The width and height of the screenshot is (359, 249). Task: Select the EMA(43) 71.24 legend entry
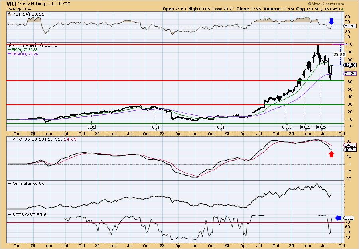point(23,54)
